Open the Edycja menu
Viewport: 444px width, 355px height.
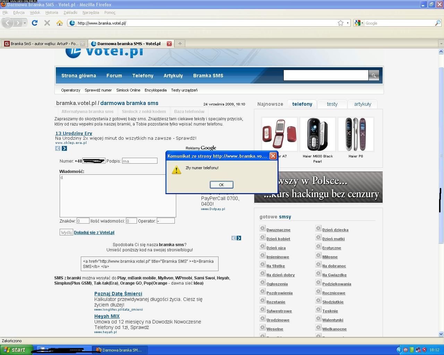[x=19, y=12]
